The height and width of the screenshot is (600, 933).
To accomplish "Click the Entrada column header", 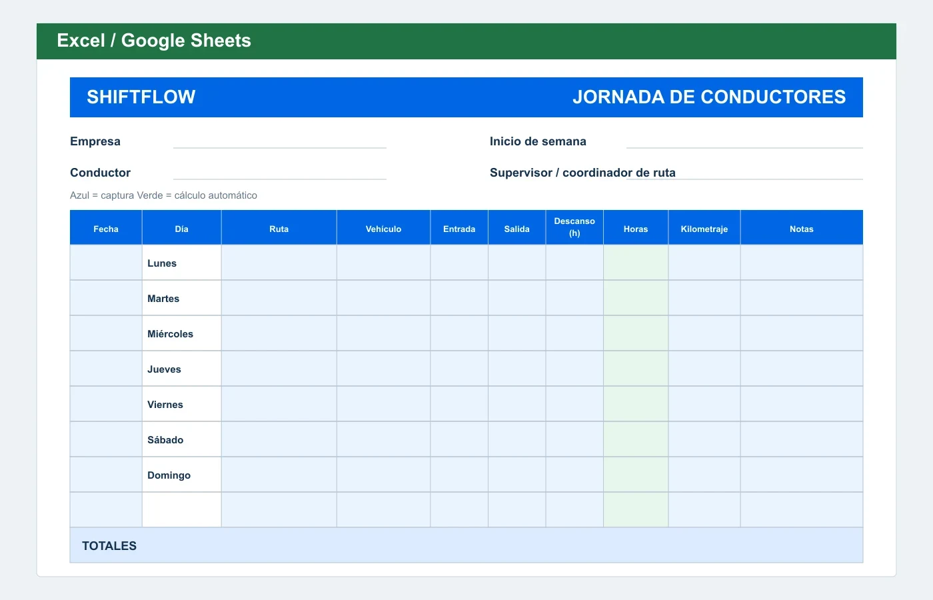I will 459,228.
